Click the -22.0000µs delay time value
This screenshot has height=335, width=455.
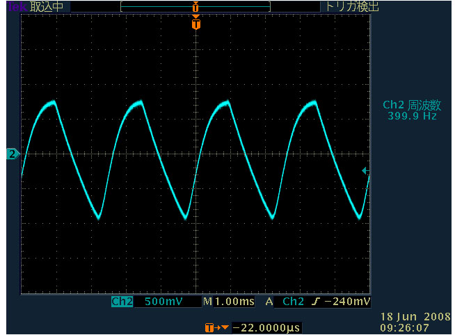point(266,327)
